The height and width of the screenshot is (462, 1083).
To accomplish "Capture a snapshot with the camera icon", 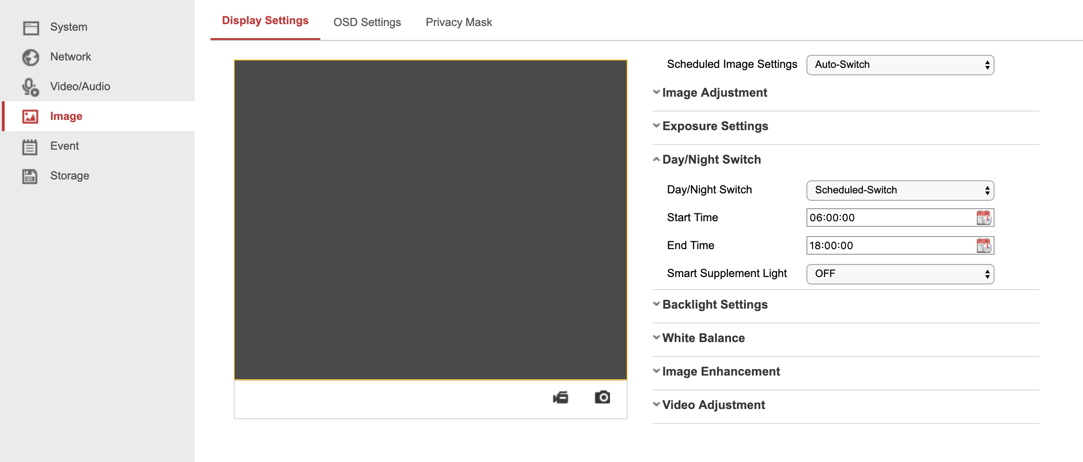I will (x=602, y=397).
